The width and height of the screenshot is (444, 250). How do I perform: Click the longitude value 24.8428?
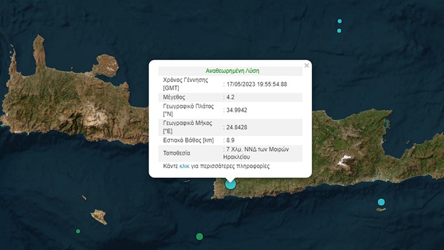coord(237,127)
